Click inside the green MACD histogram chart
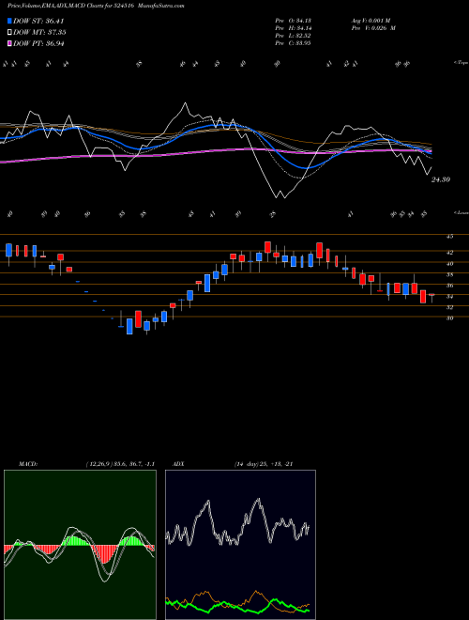 (80, 545)
